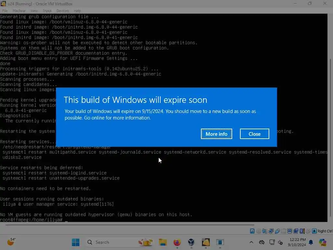Click the autumn teapot search highlight icon
333x250 pixels.
click(x=145, y=242)
